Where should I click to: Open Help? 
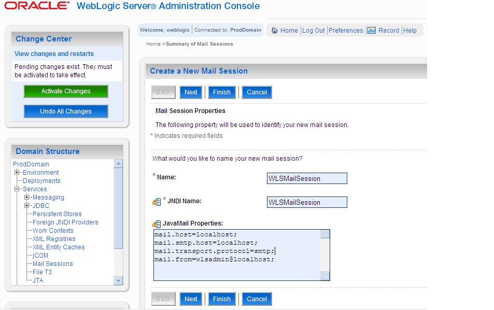pos(410,30)
